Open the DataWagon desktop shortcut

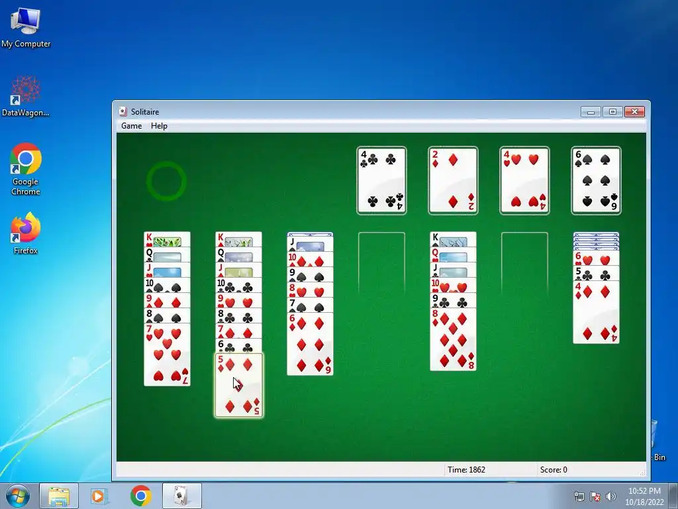pos(26,96)
